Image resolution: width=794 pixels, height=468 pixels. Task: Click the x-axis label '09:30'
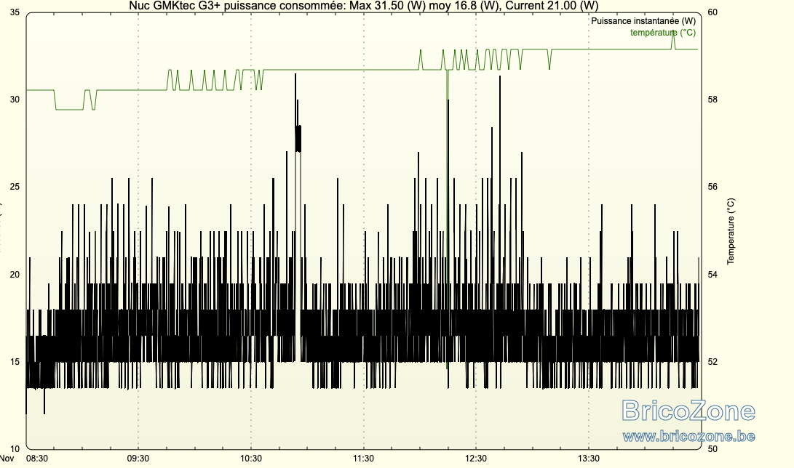(138, 459)
